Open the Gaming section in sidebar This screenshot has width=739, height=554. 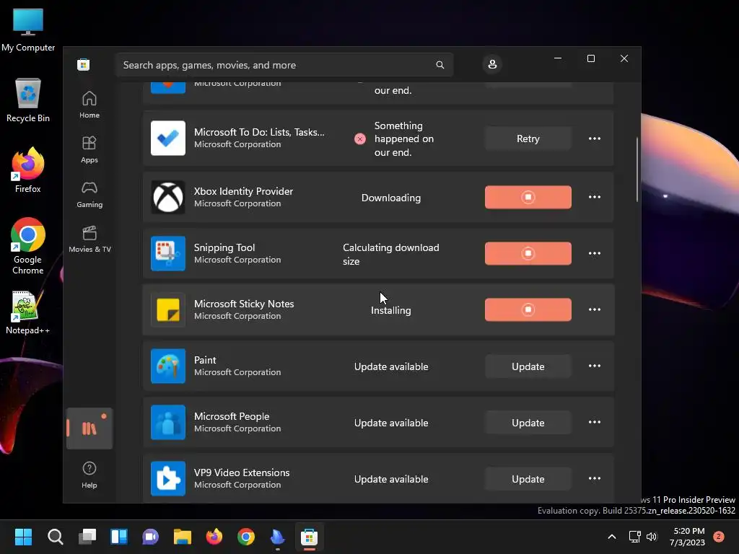click(x=89, y=195)
